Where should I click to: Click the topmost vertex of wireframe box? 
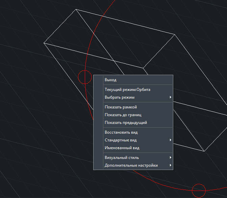coord(76,9)
